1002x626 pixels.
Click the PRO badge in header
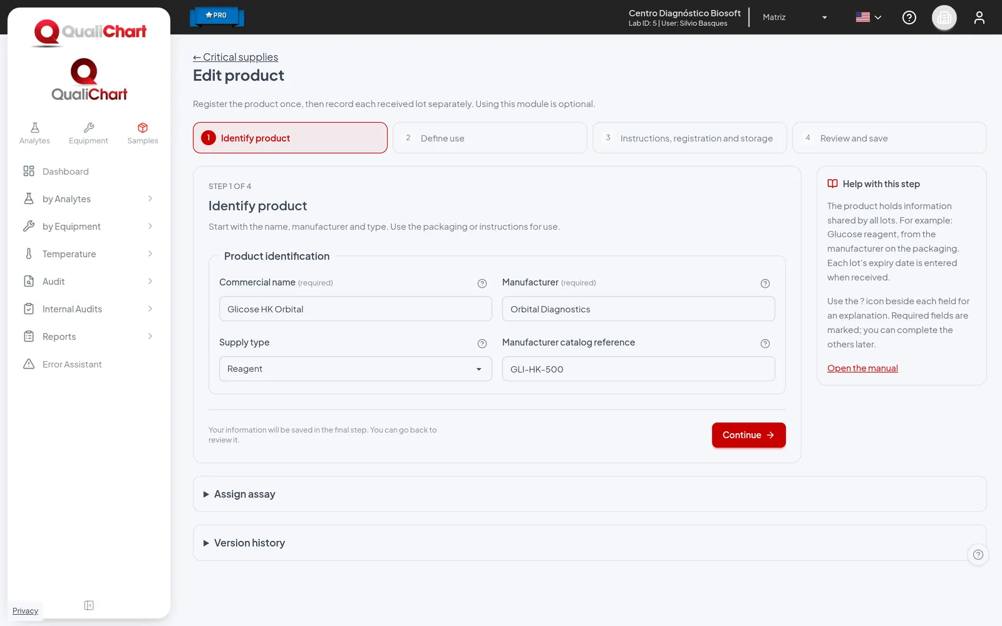pos(217,16)
